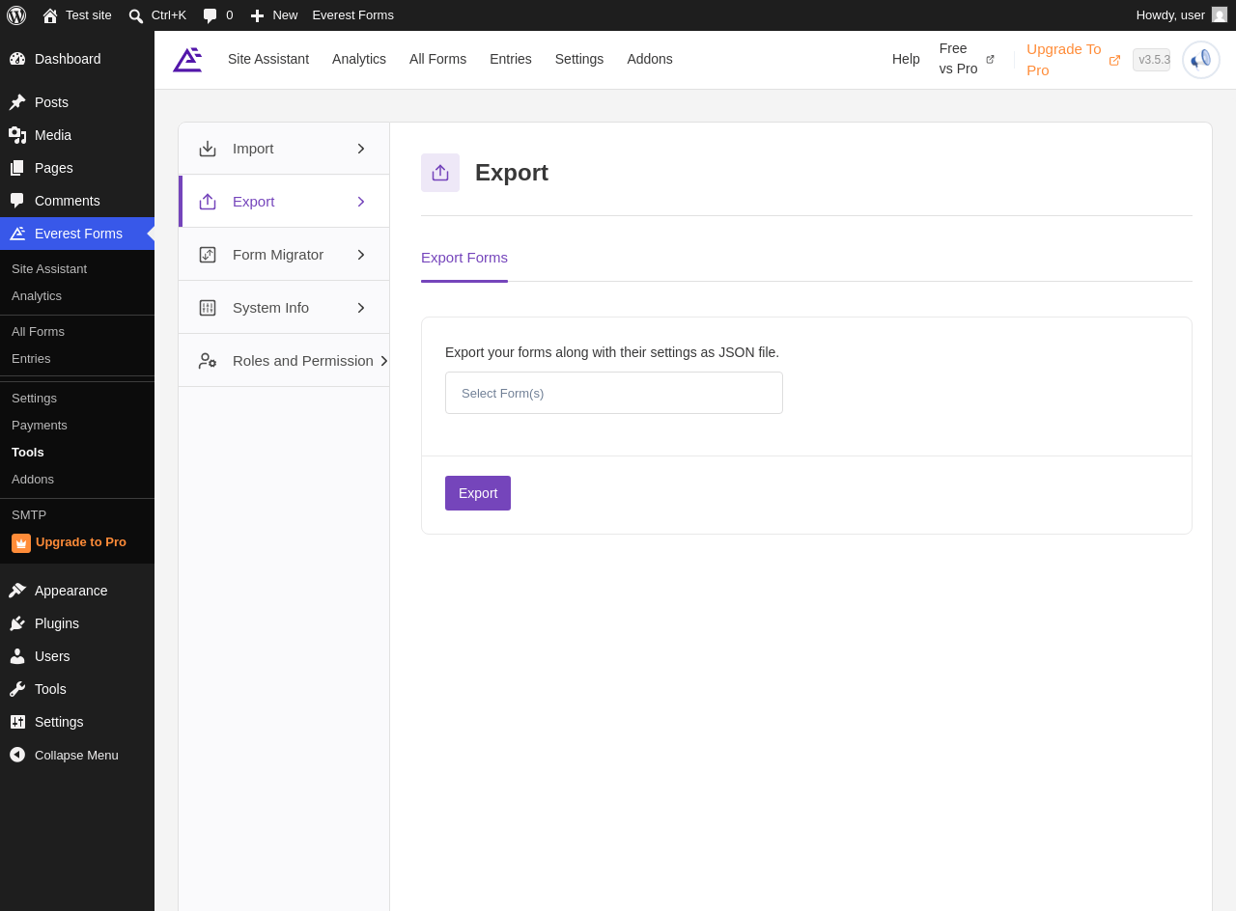Open the Free vs Pro link
The image size is (1236, 911).
click(967, 59)
